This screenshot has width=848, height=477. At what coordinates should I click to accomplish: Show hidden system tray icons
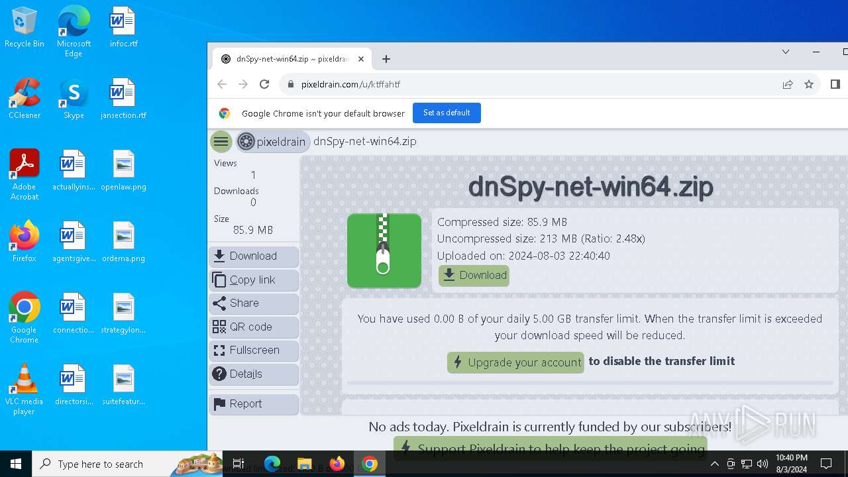click(x=714, y=464)
